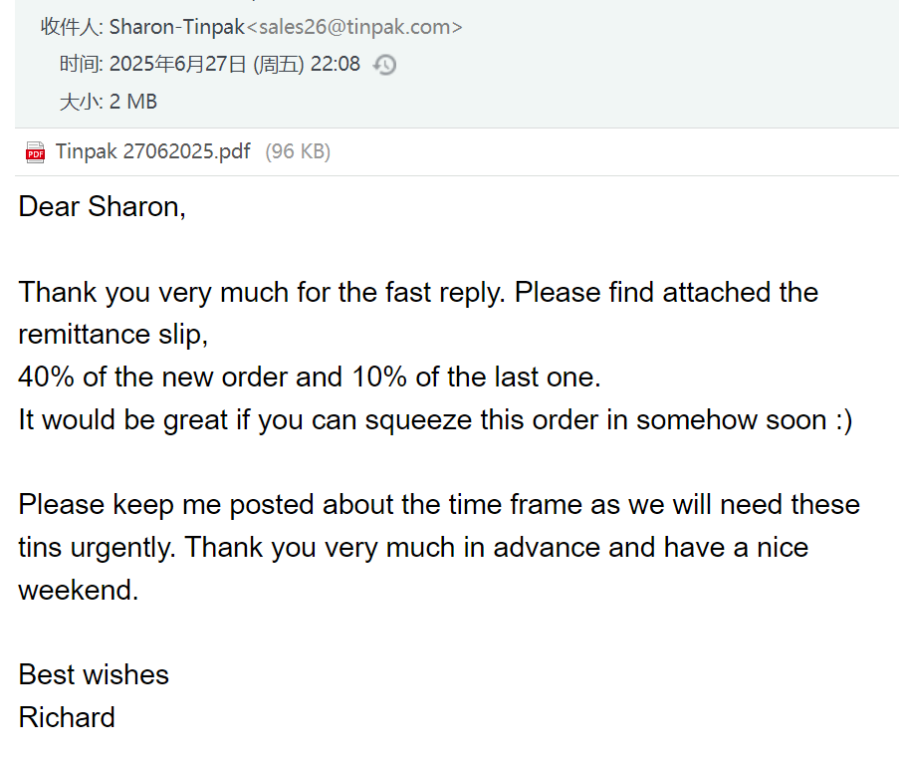Click the word weekend in the message
Screen dimensions: 906x760
78,590
